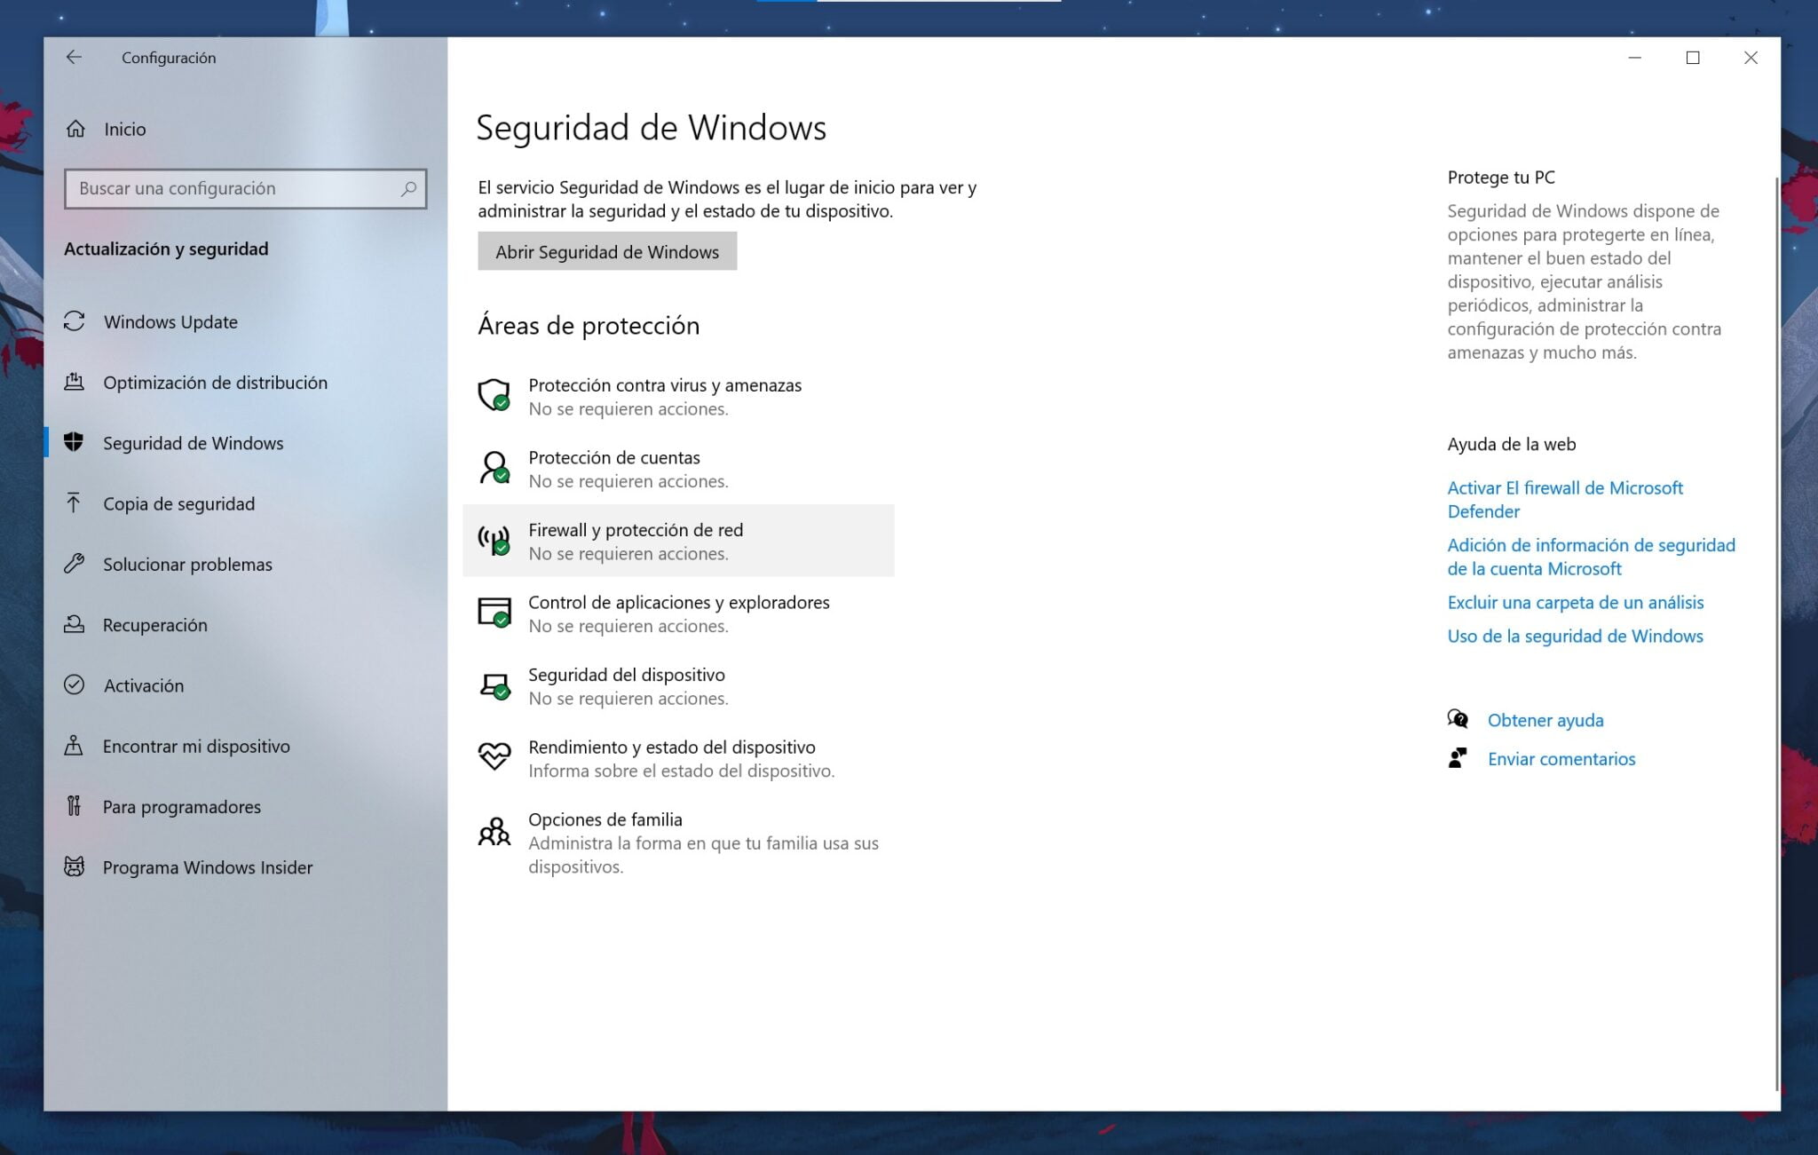Click Obtener ayuda link
The width and height of the screenshot is (1818, 1155).
click(1545, 720)
